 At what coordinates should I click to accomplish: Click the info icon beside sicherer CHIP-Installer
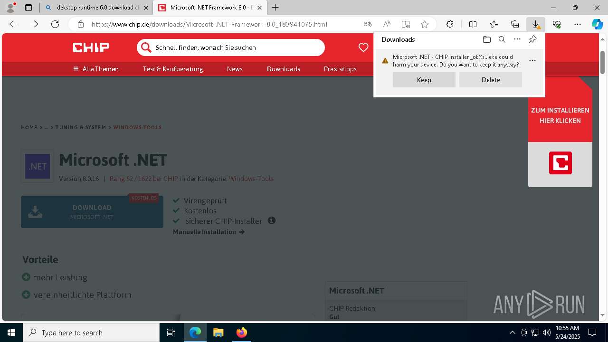click(272, 220)
